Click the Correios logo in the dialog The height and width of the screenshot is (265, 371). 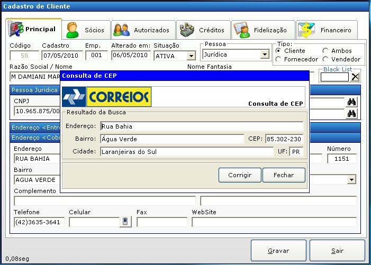[107, 97]
